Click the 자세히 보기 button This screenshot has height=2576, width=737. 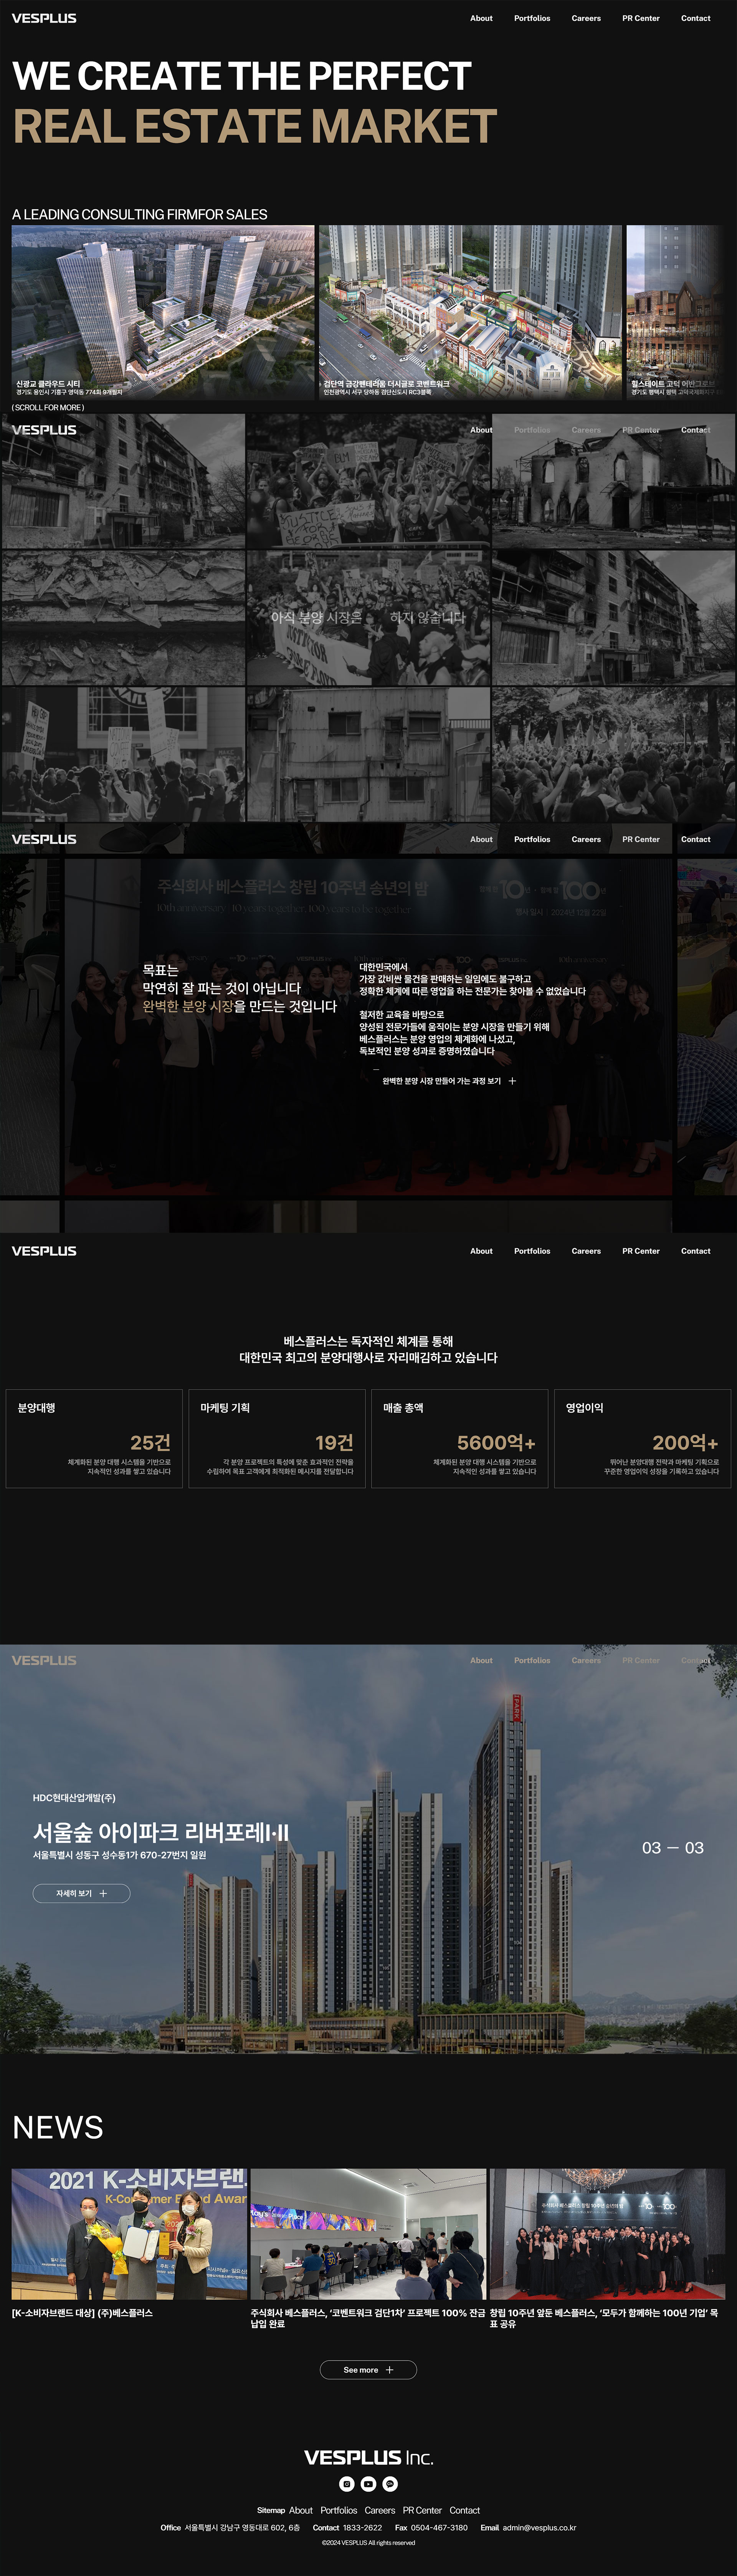coord(81,1893)
